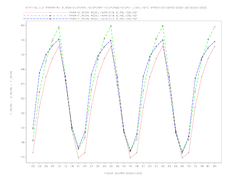Click y-axis tick label 44
234x181 pixels.
click(22, 157)
